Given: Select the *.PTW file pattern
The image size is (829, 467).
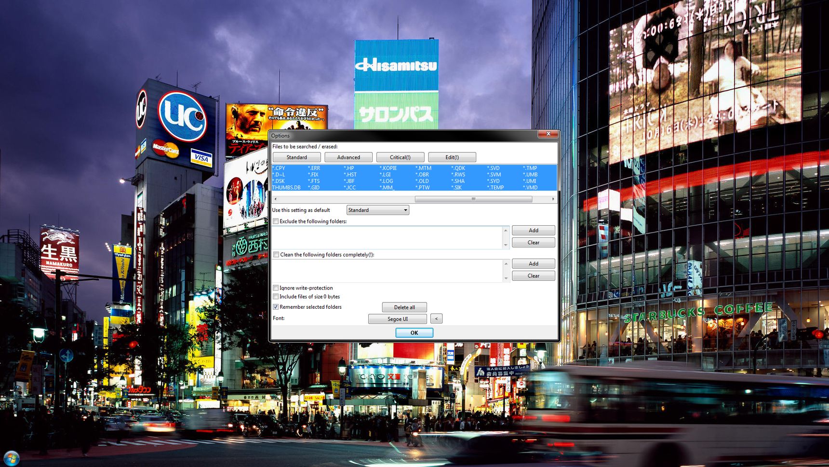Looking at the screenshot, I should pyautogui.click(x=423, y=188).
